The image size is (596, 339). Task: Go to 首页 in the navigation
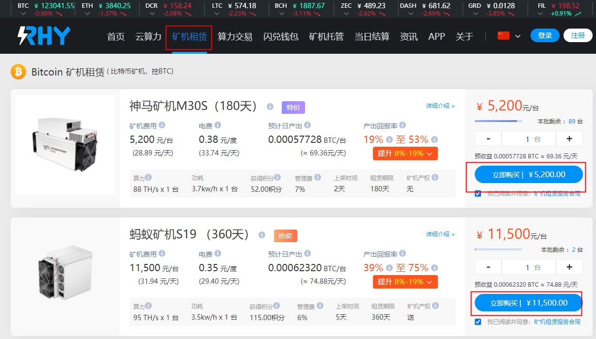[x=116, y=36]
